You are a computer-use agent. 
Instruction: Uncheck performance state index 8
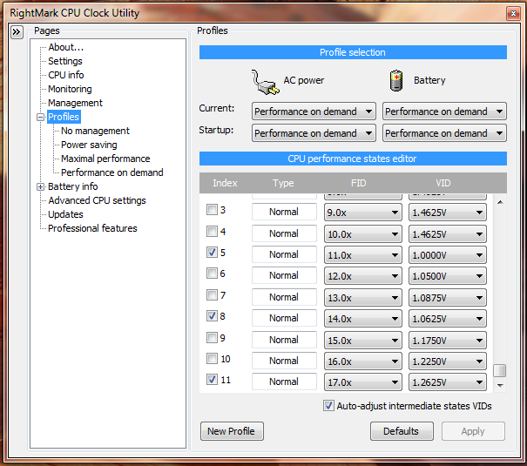tap(212, 316)
